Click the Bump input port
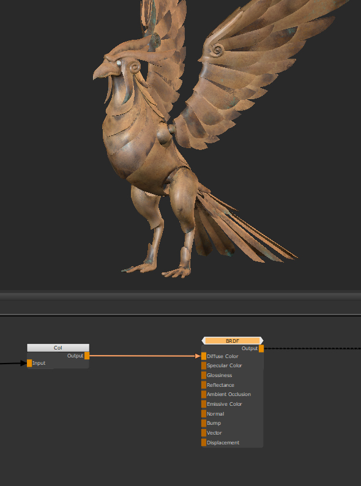Viewport: 361px width, 486px height. tap(204, 424)
